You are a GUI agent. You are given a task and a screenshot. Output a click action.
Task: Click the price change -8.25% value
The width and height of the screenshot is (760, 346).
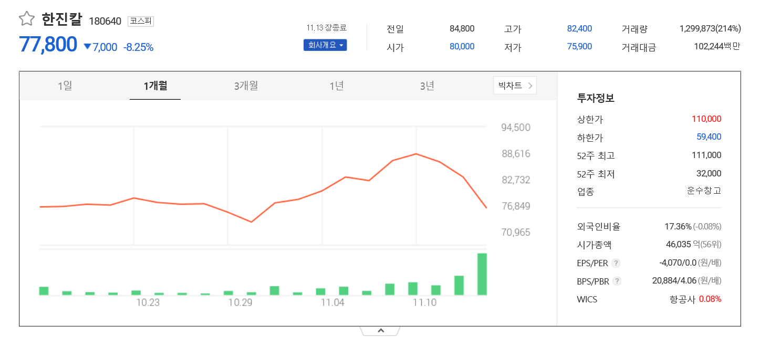pos(138,47)
